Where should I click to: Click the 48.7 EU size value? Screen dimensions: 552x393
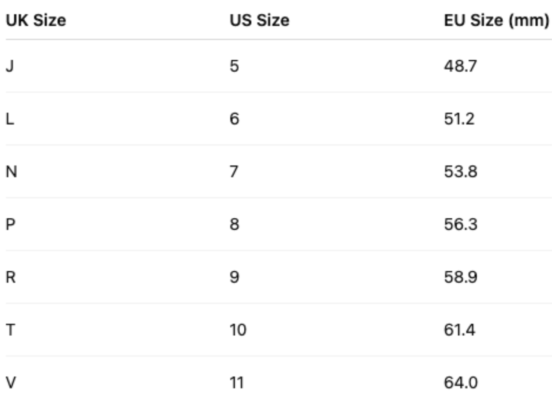click(x=460, y=66)
